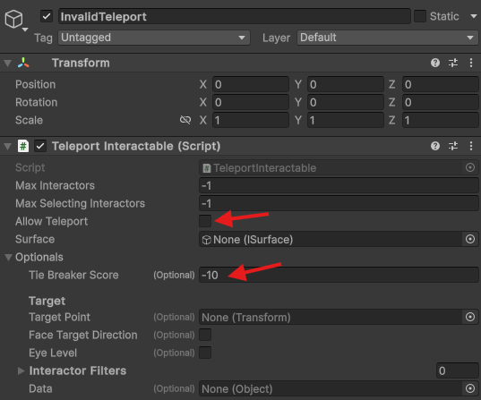
Task: Open Teleport Interactable presets icon
Action: (453, 146)
